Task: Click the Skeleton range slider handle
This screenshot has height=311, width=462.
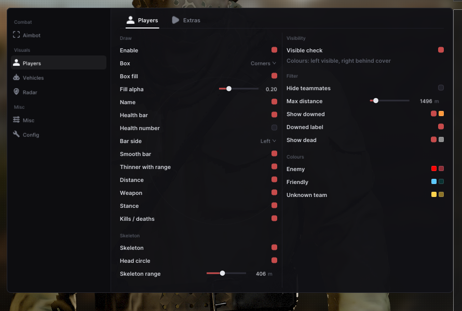Action: (x=223, y=273)
